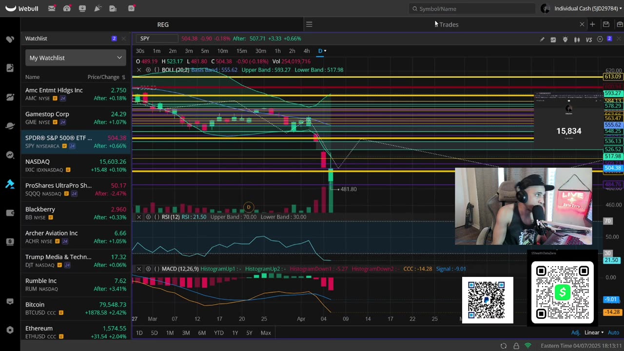
Task: Select Bitcoin BTCUSD row in watchlist
Action: click(x=76, y=308)
